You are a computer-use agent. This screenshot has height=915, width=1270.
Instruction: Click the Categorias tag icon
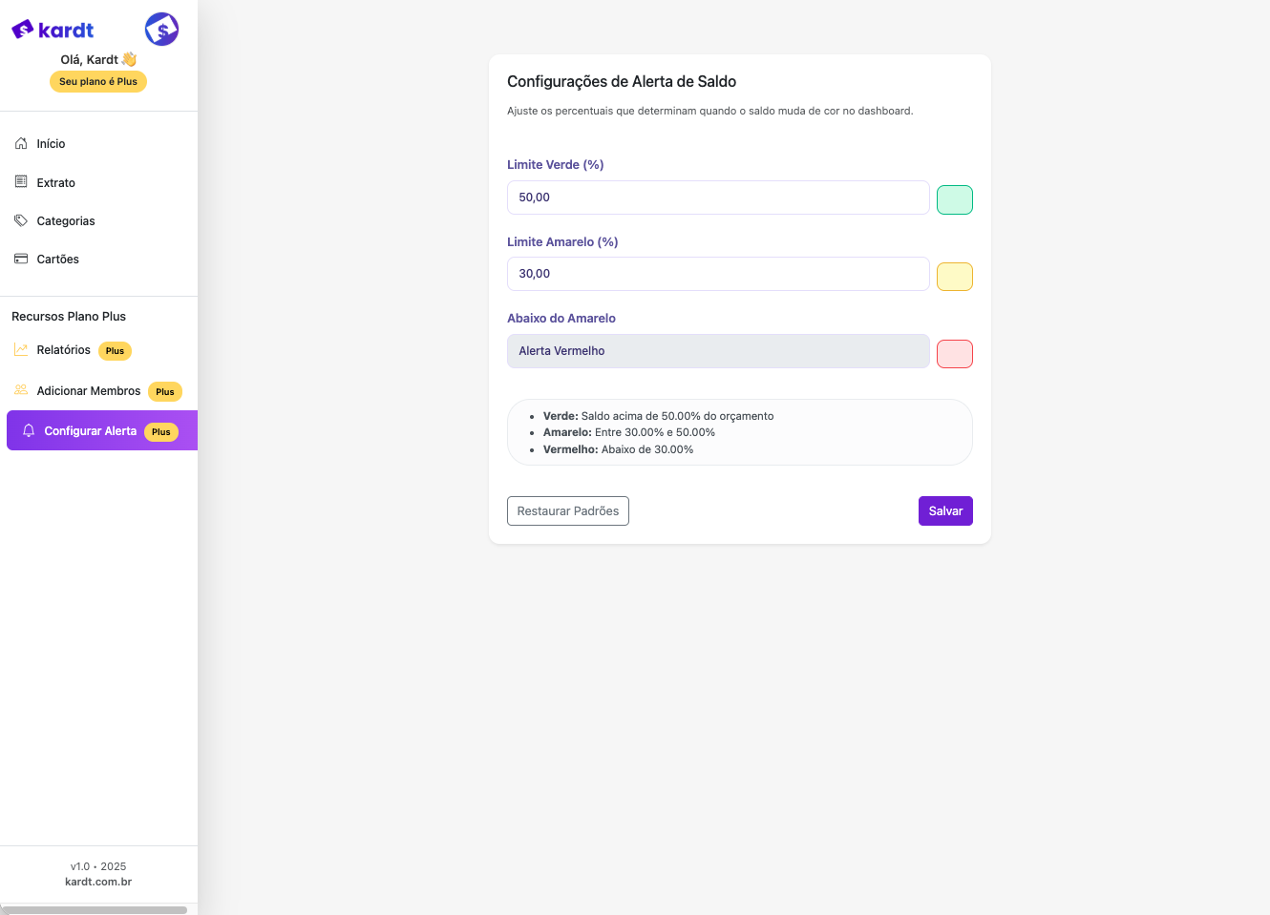point(21,220)
